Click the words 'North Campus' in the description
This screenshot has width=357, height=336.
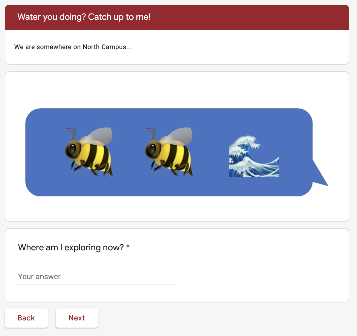[x=104, y=47]
